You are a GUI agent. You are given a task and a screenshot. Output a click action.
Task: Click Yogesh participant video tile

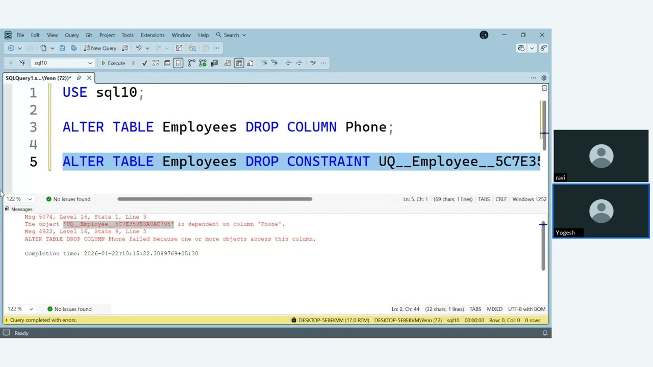pos(601,211)
